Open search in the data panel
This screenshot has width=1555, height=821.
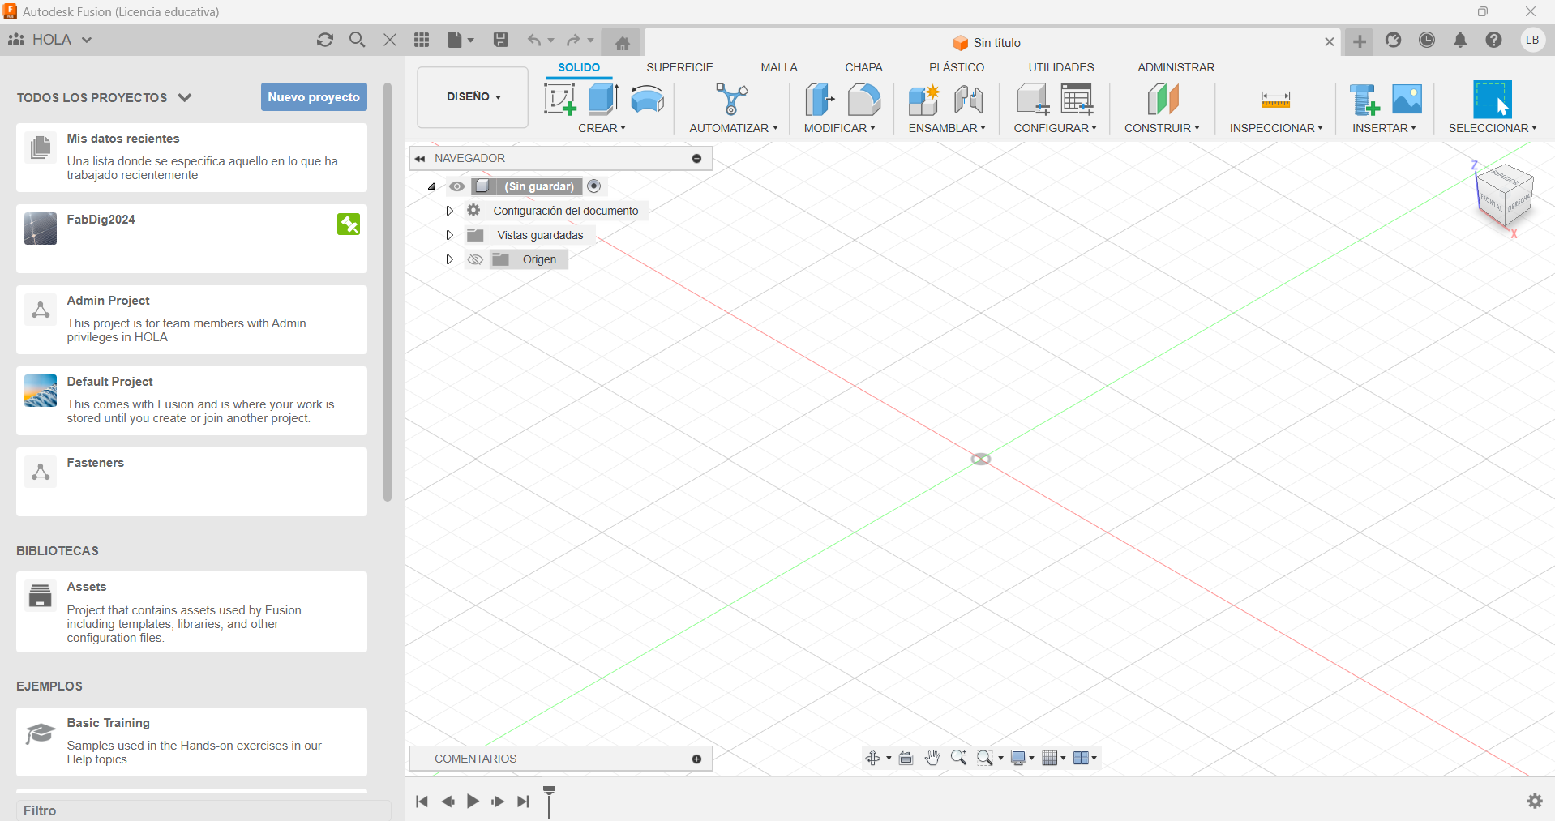[357, 40]
